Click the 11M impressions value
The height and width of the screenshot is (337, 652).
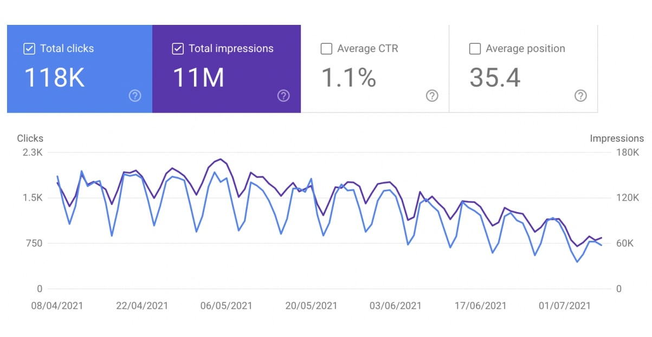pos(198,77)
